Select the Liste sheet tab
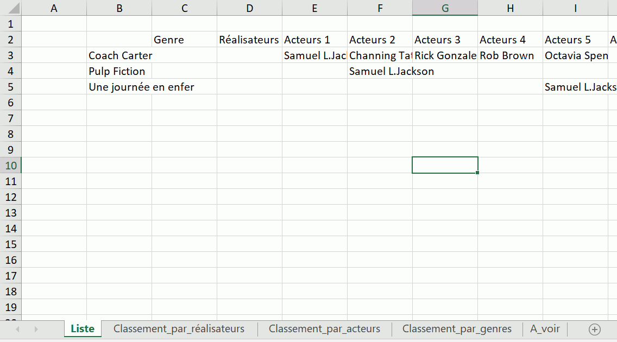Screen dimensions: 617x342 click(x=83, y=329)
